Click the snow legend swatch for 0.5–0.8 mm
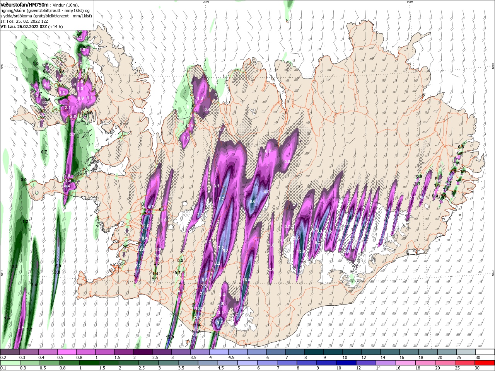 (67, 352)
